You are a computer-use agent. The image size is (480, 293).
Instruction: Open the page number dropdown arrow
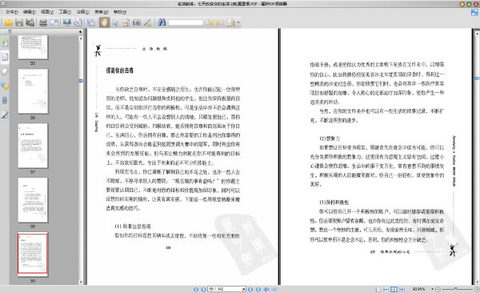(x=244, y=289)
